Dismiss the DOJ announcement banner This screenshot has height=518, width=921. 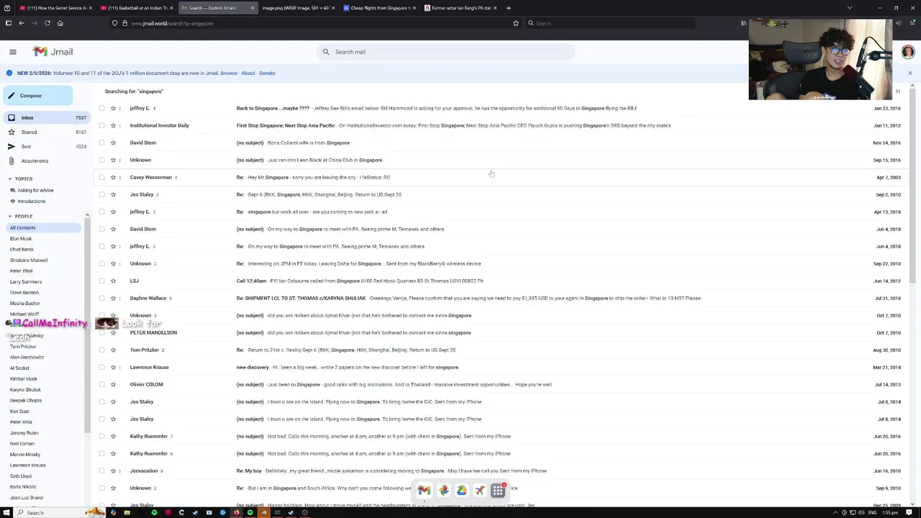point(909,73)
